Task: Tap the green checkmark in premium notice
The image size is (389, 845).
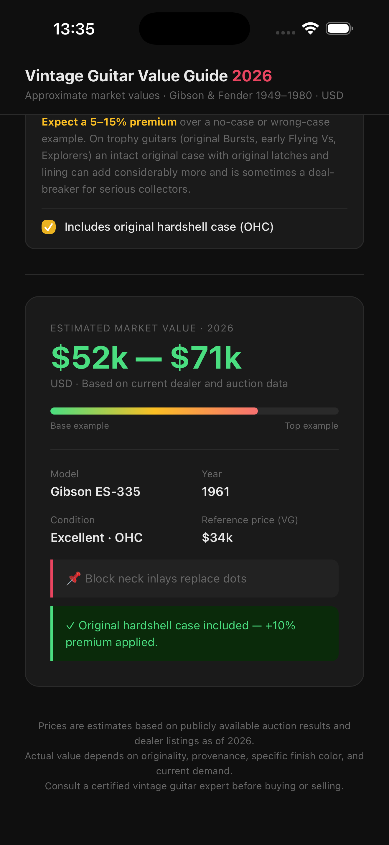Action: 70,626
